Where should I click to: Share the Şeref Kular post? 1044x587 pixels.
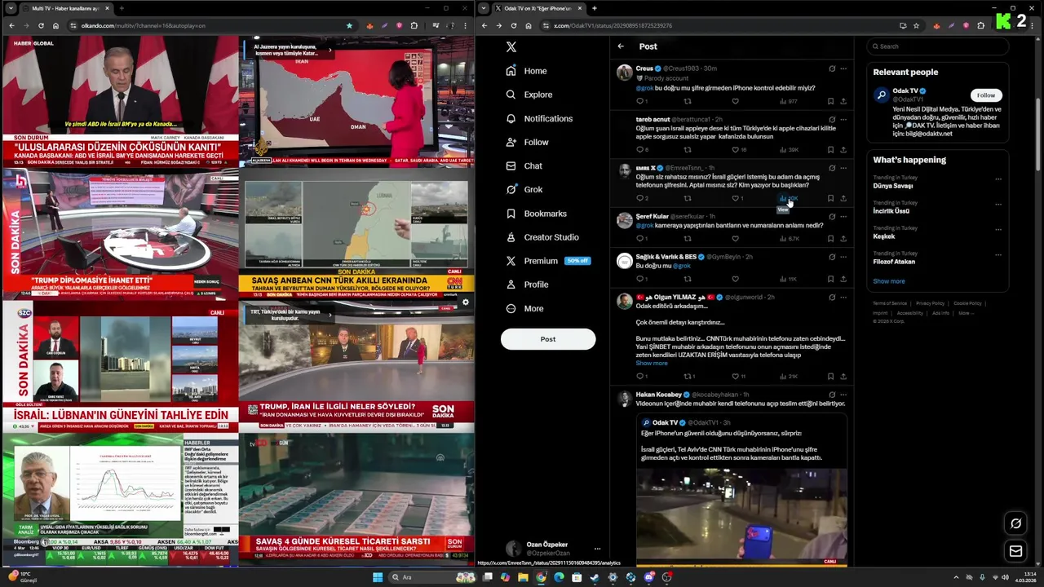(x=843, y=239)
